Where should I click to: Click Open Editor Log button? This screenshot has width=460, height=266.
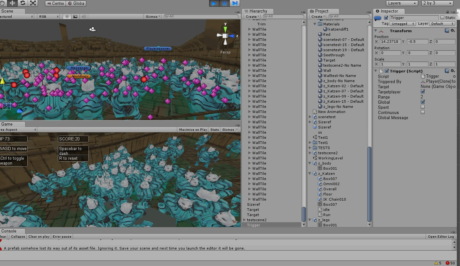click(x=441, y=236)
